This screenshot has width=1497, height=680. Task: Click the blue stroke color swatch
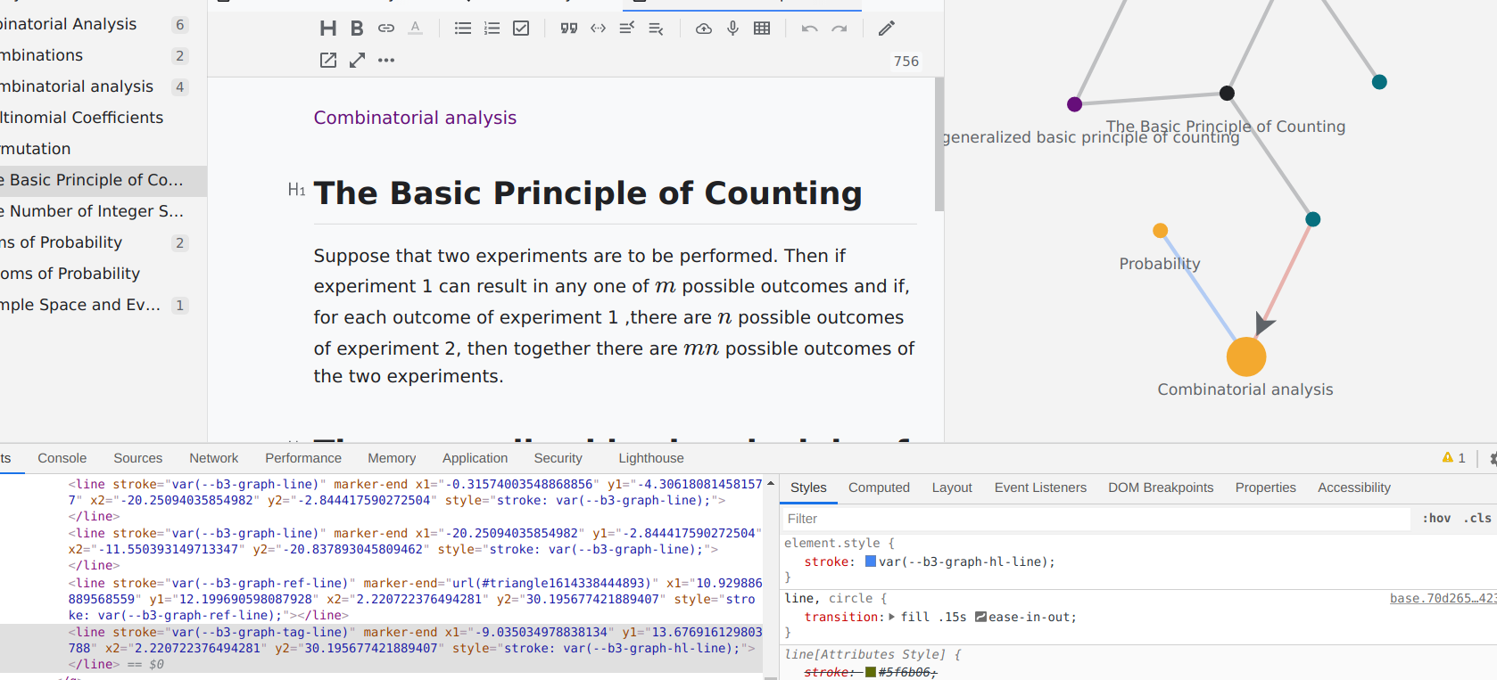click(871, 561)
